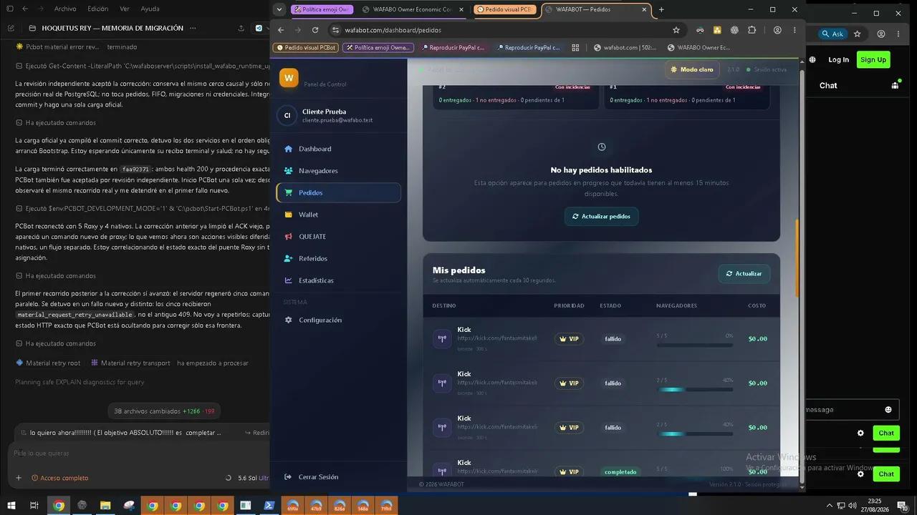Screen dimensions: 917x515
Task: Switch to Pedido visual PCBot tab
Action: click(504, 10)
